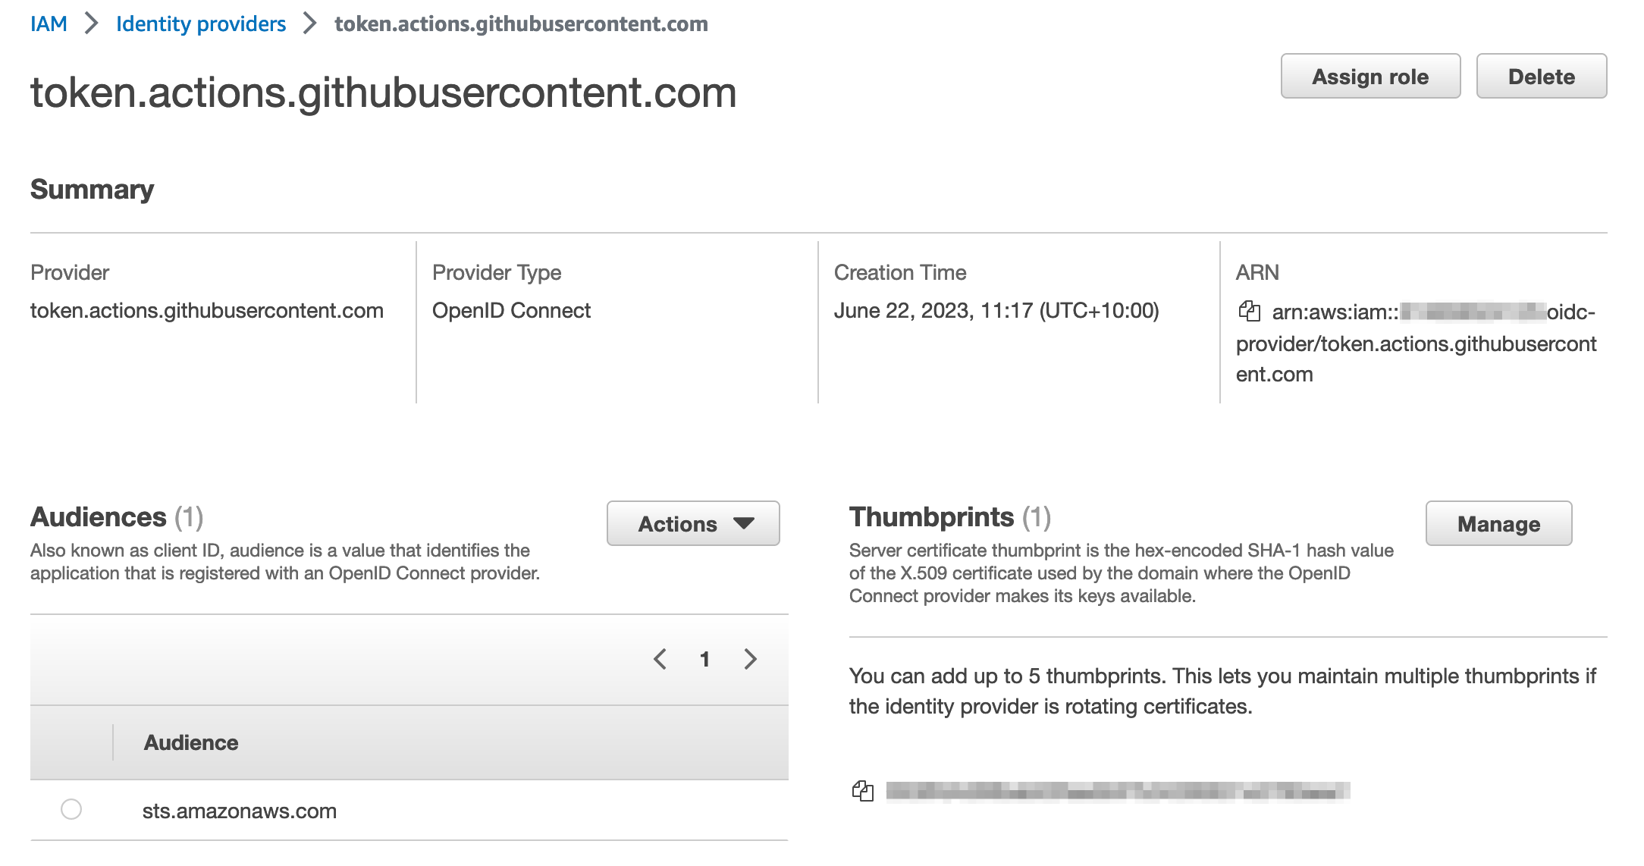The width and height of the screenshot is (1644, 866).
Task: Open the Actions dropdown menu
Action: pos(692,522)
